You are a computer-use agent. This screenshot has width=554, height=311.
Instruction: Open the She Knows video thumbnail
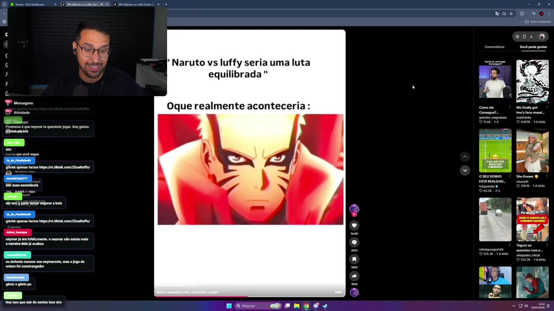[532, 150]
